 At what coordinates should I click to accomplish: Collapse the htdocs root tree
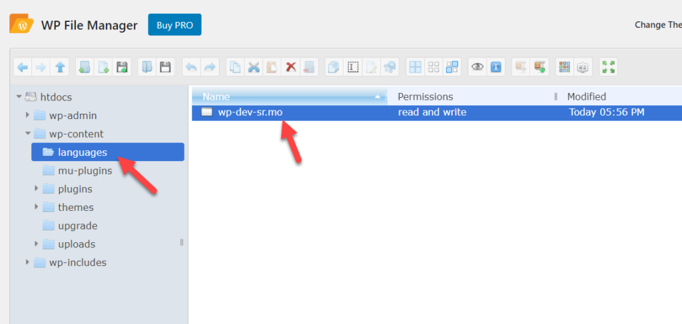coord(19,96)
